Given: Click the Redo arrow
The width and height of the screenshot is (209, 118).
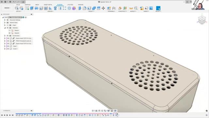Looking at the screenshot, I should 18,2.
